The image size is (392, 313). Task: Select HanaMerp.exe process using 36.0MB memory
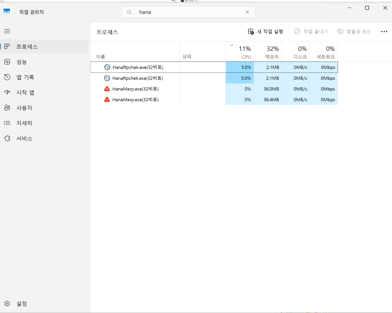214,89
